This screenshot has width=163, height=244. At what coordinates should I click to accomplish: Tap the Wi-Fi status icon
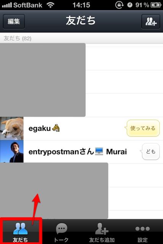pos(50,5)
